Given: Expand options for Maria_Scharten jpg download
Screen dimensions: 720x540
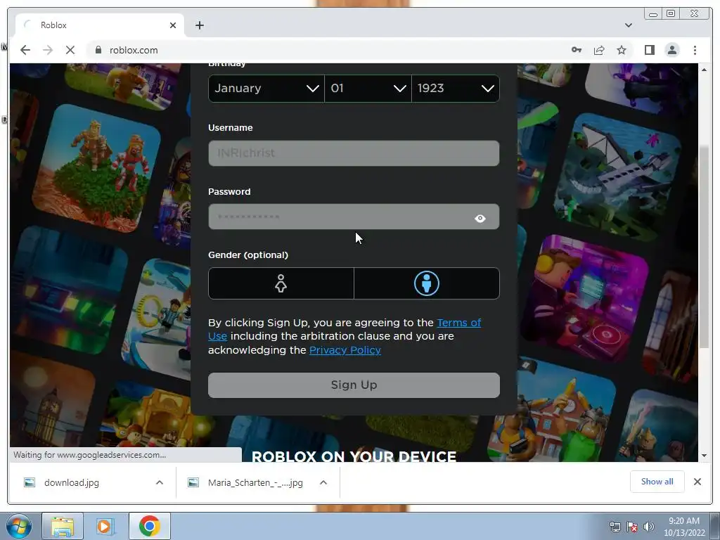Looking at the screenshot, I should point(323,482).
